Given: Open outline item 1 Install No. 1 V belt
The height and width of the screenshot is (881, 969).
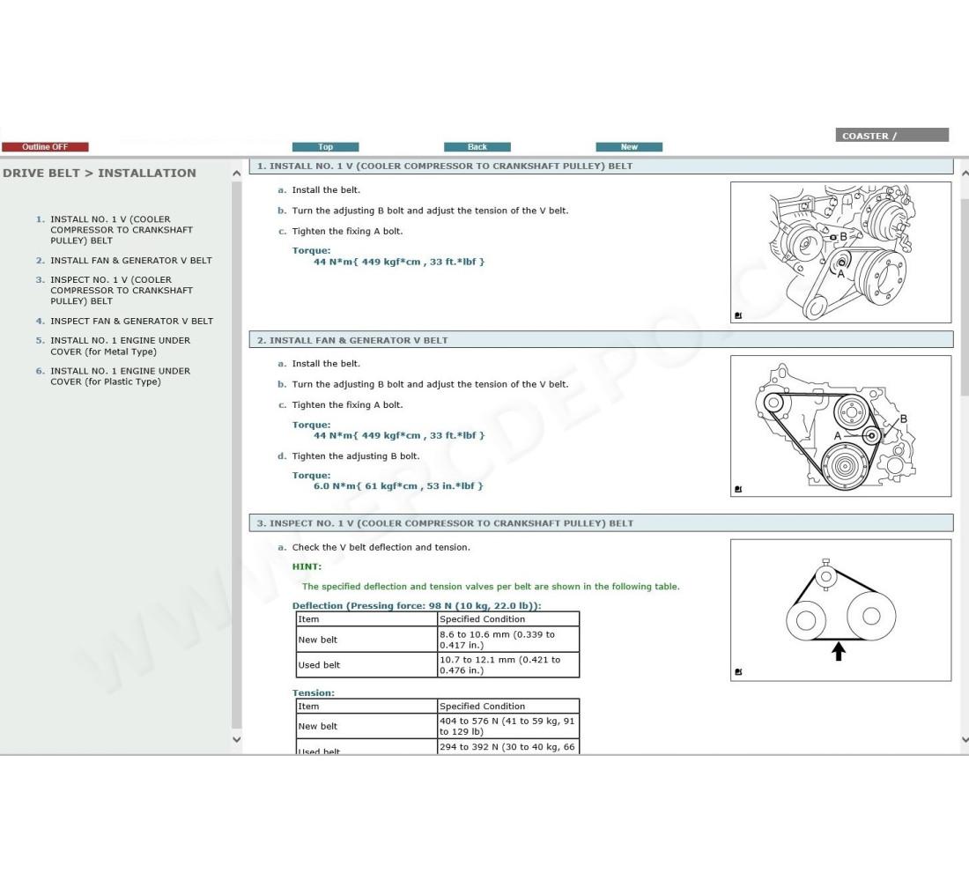Looking at the screenshot, I should tap(122, 230).
